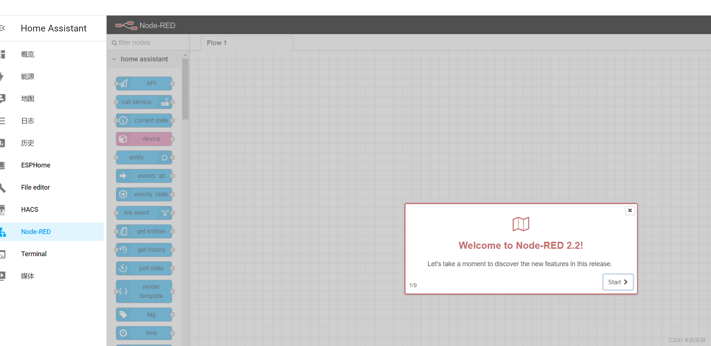Click the get history node label
The image size is (711, 346).
click(x=151, y=250)
